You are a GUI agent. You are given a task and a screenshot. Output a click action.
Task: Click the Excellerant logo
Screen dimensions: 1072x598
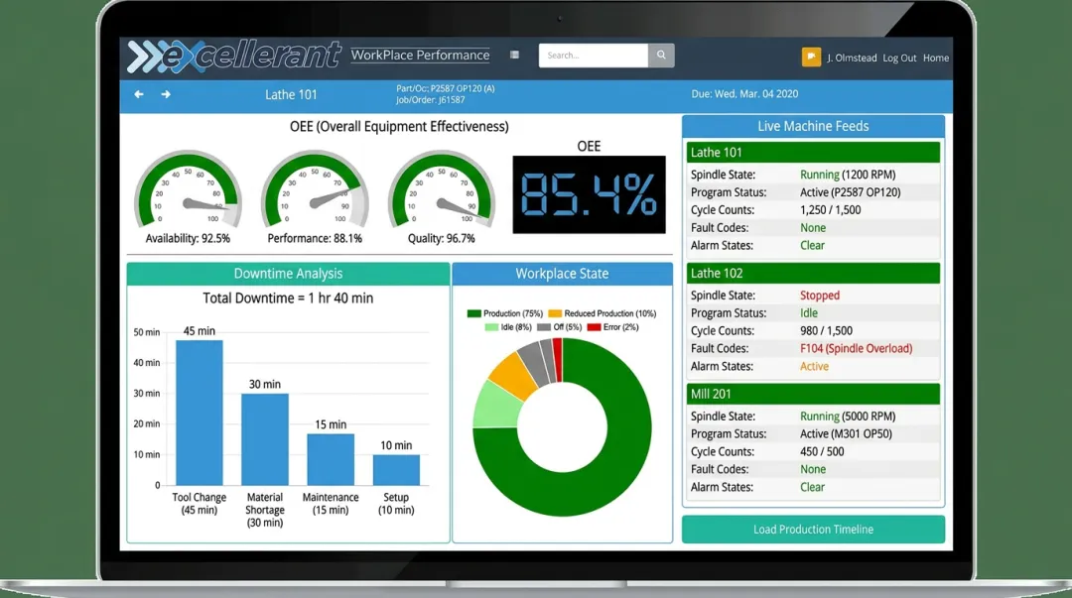234,56
